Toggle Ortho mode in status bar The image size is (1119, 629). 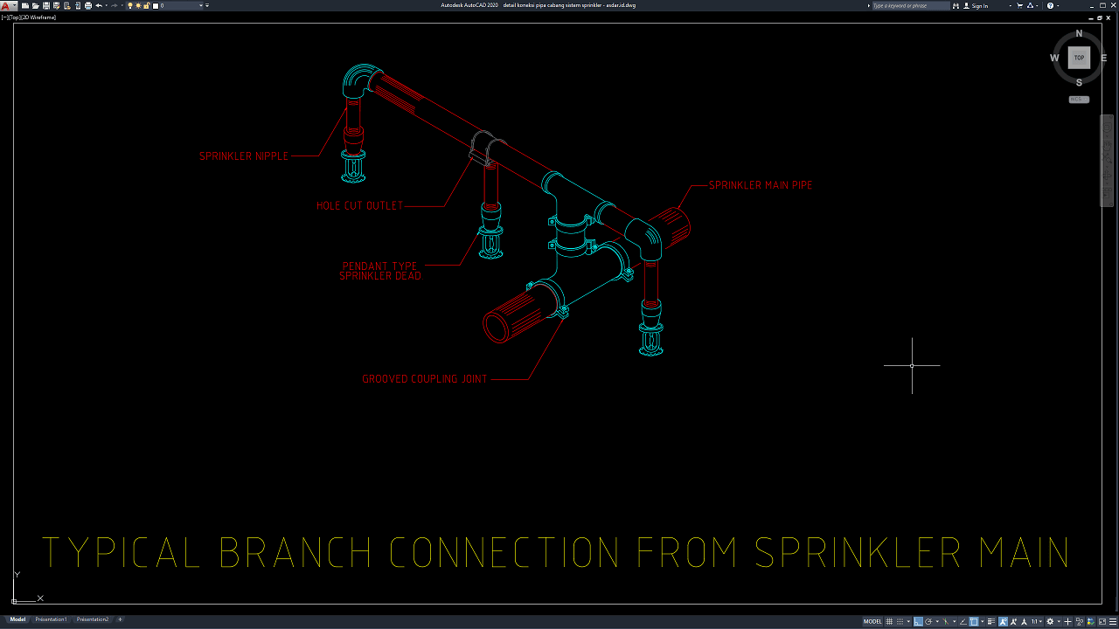[x=918, y=621]
